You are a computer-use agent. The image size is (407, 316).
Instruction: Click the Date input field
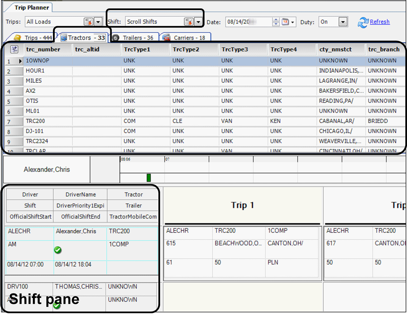[x=248, y=22]
